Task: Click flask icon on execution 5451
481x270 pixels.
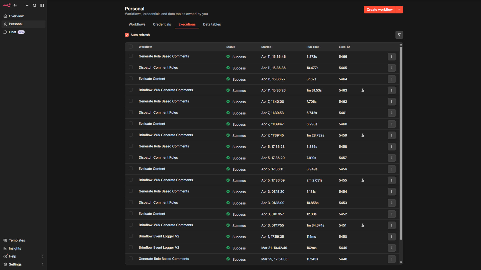Action: (363, 225)
